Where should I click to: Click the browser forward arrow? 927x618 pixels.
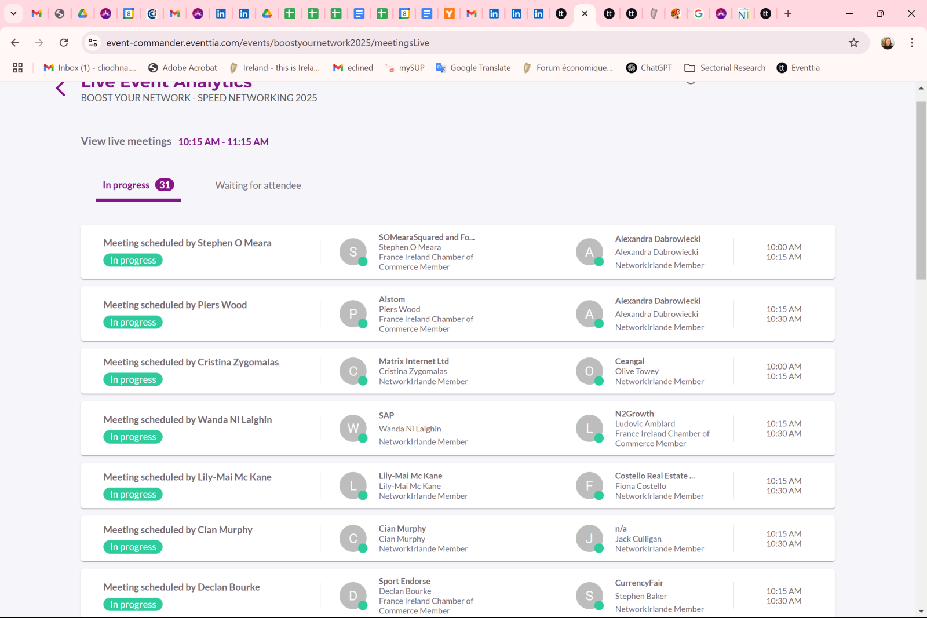coord(39,43)
